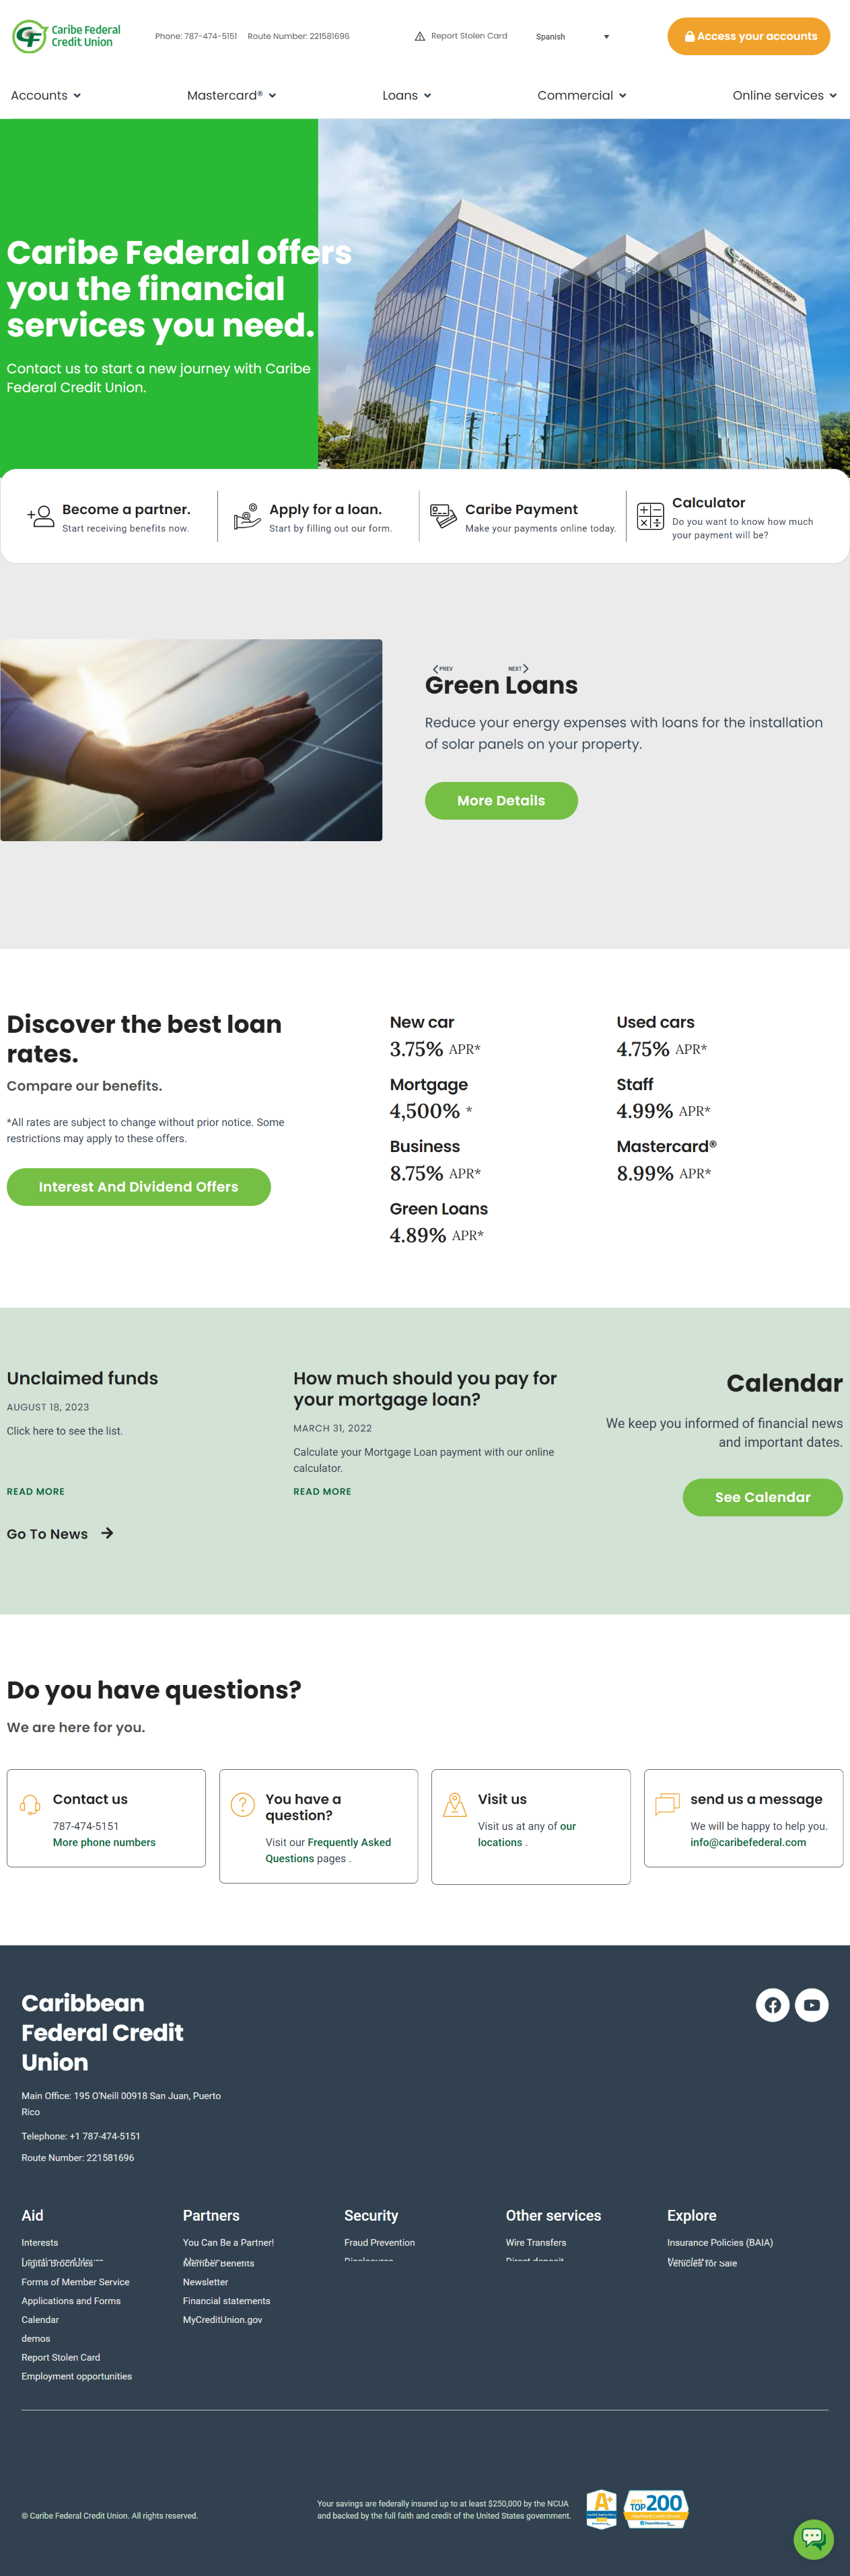Expand the Accounts menu
This screenshot has height=2576, width=850.
[x=45, y=96]
